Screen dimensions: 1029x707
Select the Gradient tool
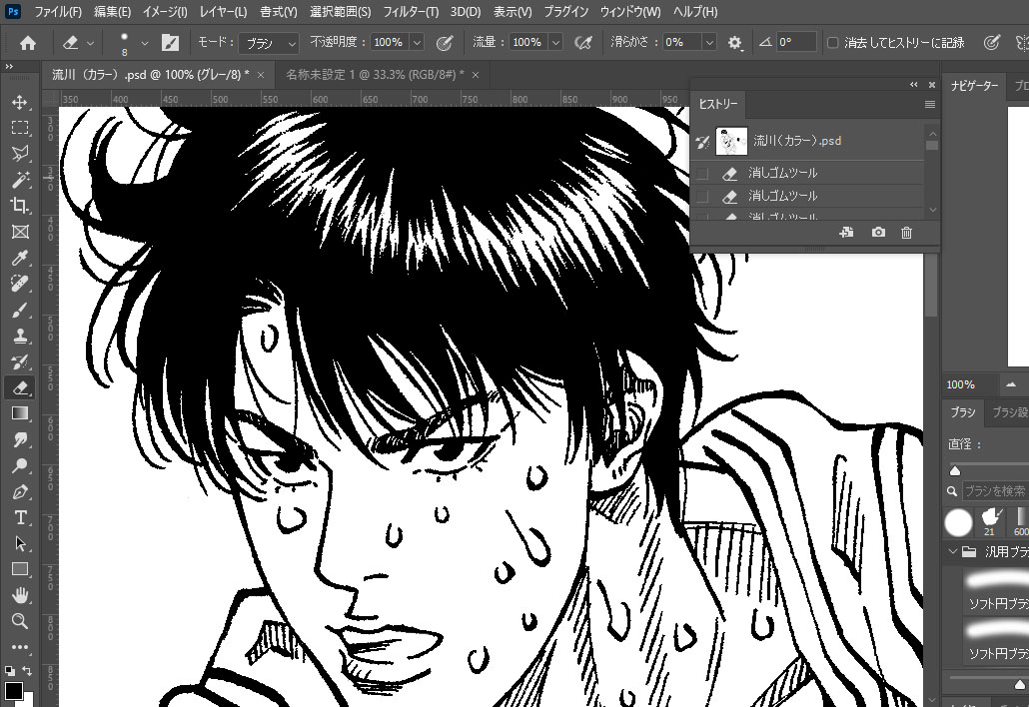(x=20, y=413)
